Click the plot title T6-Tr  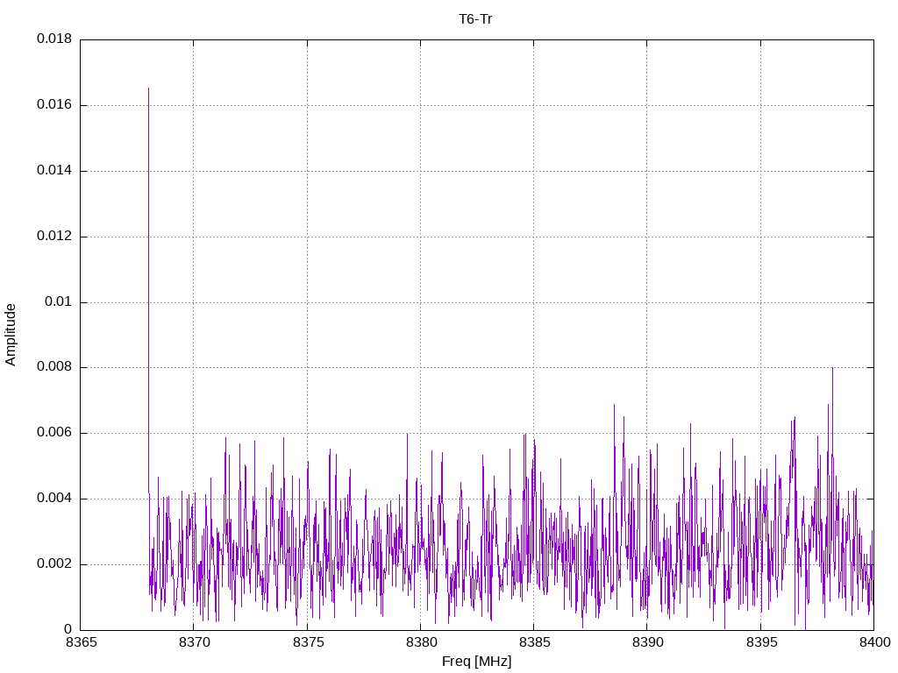point(475,18)
